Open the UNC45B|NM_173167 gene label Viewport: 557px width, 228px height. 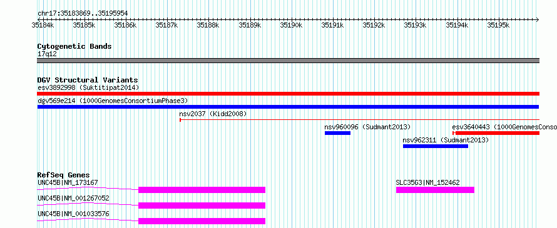pyautogui.click(x=68, y=182)
